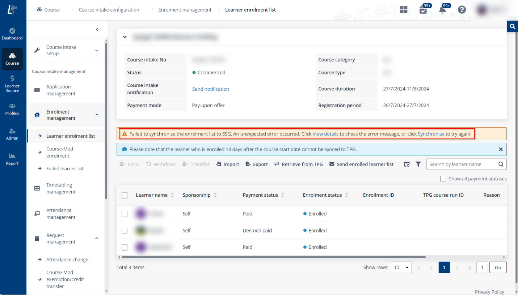Click Retrieve from TPG button
This screenshot has height=295, width=518.
pos(298,164)
